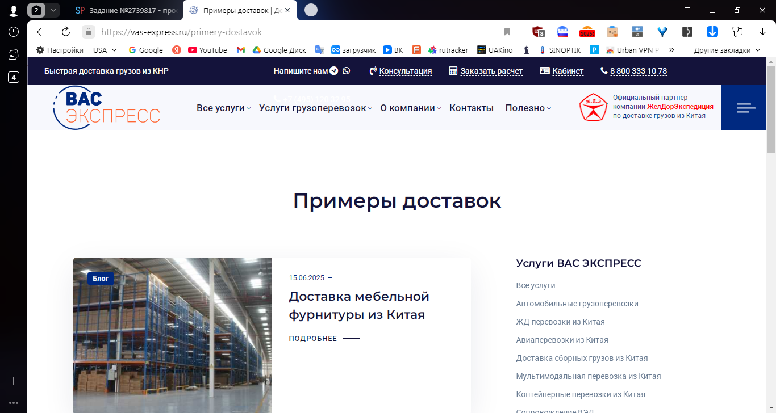
Task: Go to the ВАС ЭКСПРЕСС logo homepage
Action: pyautogui.click(x=106, y=108)
